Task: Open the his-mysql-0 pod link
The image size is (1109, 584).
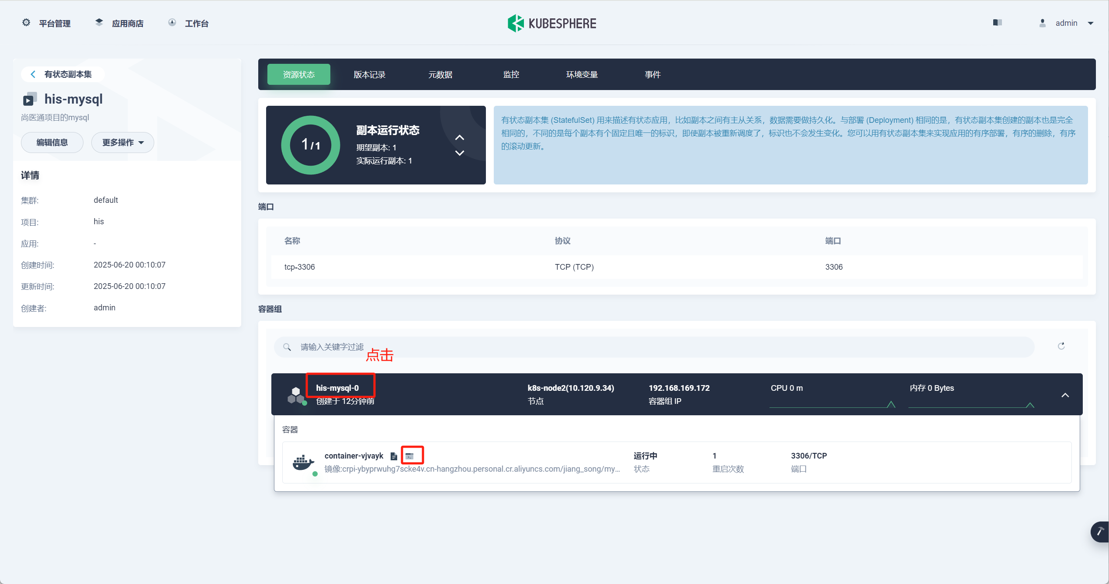Action: pos(337,388)
